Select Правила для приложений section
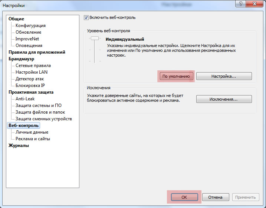 pos(37,52)
